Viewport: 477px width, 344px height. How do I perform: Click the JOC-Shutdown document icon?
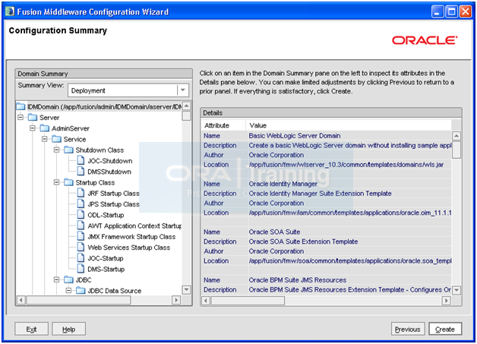[81, 160]
